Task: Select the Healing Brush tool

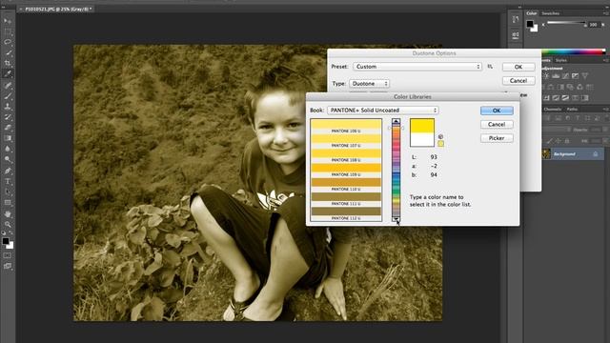Action: click(8, 85)
